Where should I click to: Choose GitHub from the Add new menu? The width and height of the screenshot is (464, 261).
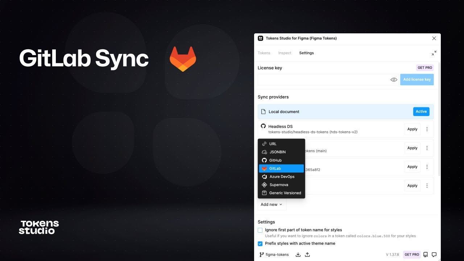(281, 160)
